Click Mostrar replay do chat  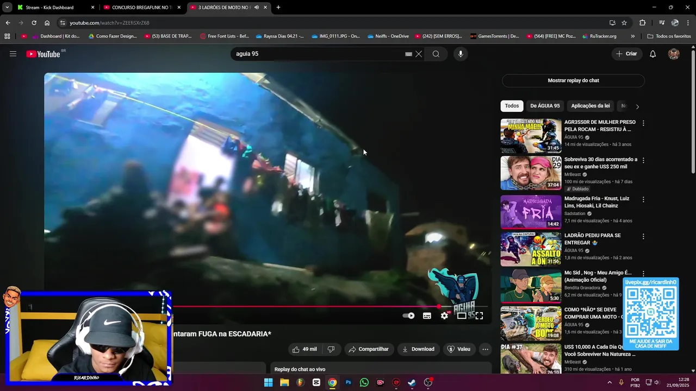(x=573, y=80)
